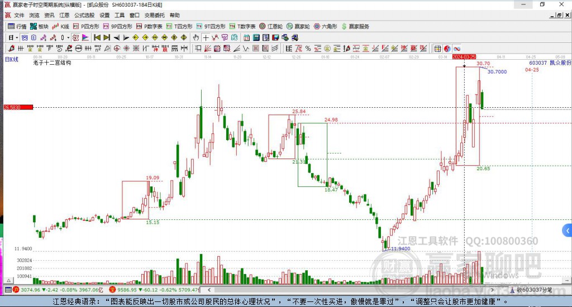Restore the inner chart window
Viewport: 572px width, 307px height.
coord(560,15)
